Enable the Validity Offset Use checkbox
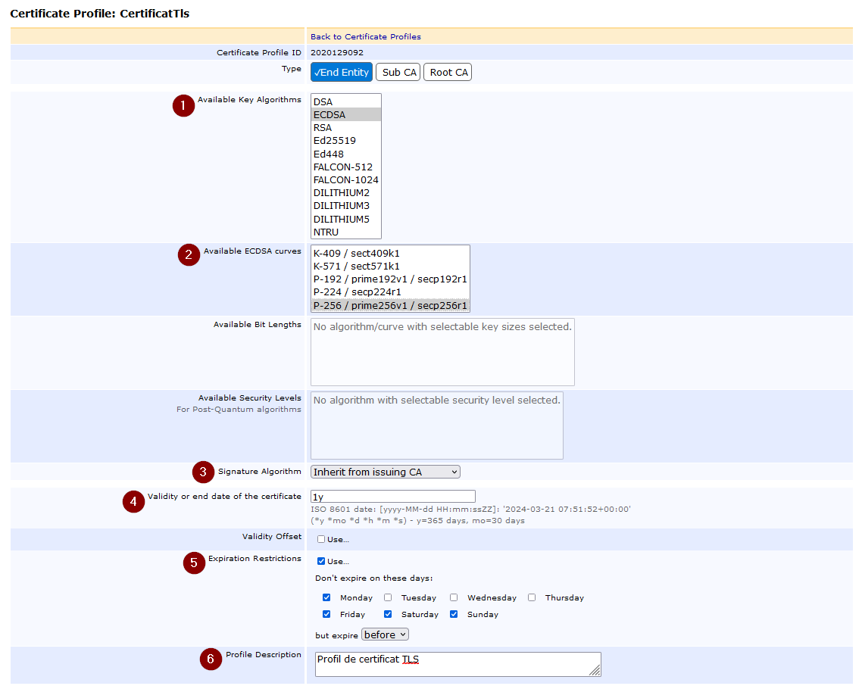The image size is (862, 689). (321, 540)
